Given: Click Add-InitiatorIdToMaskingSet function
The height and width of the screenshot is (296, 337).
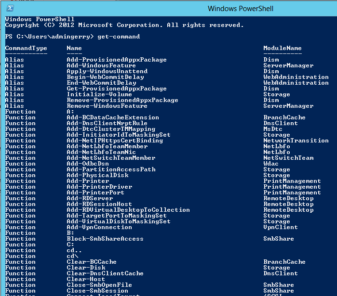Looking at the screenshot, I should click(119, 135).
